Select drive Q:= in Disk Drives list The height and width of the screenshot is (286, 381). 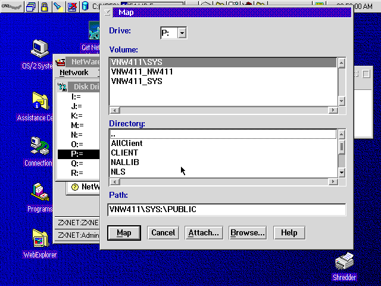pos(78,163)
